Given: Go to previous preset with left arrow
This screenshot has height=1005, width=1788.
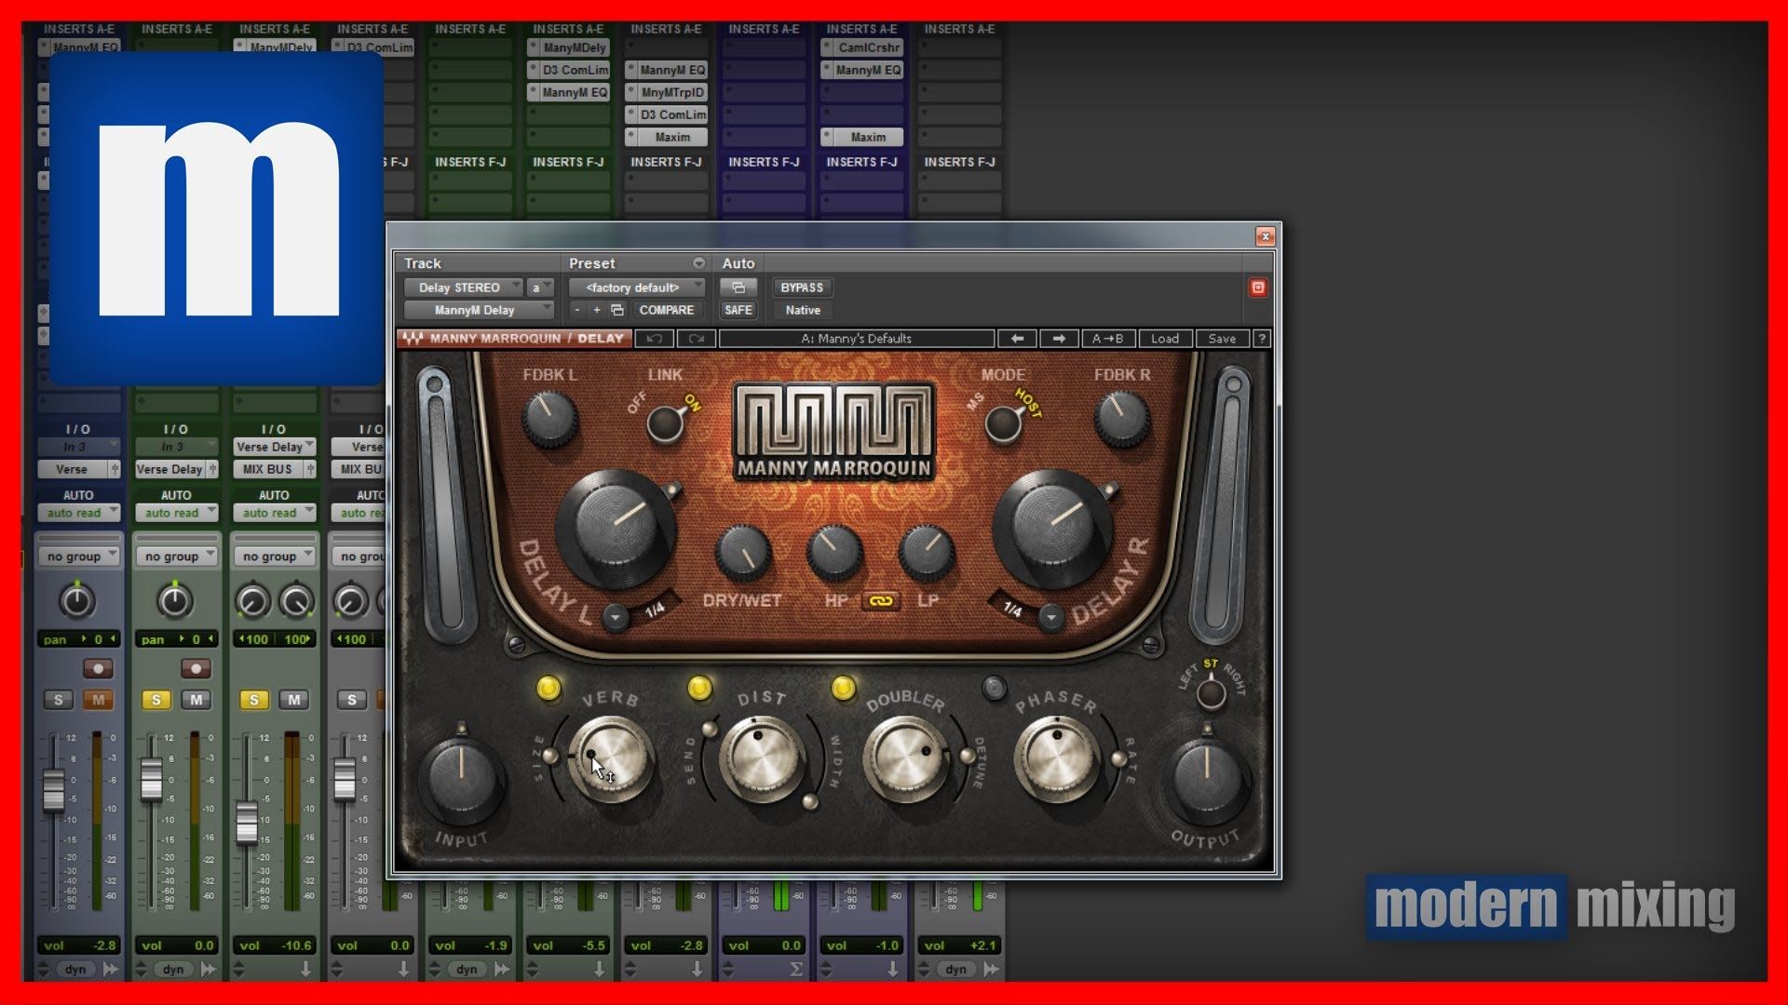Looking at the screenshot, I should tap(1017, 339).
